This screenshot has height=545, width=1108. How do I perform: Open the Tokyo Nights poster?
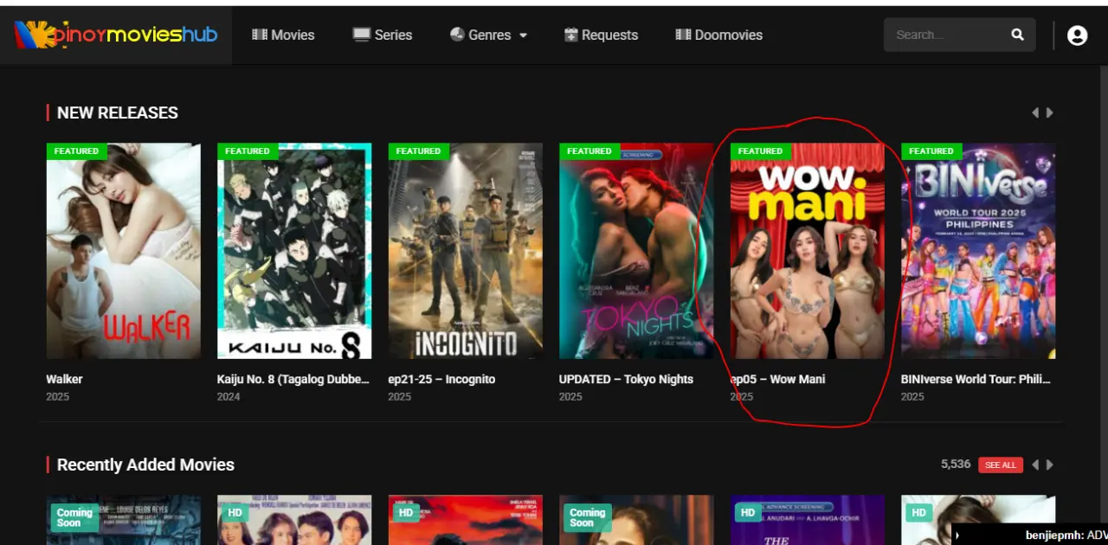point(636,251)
